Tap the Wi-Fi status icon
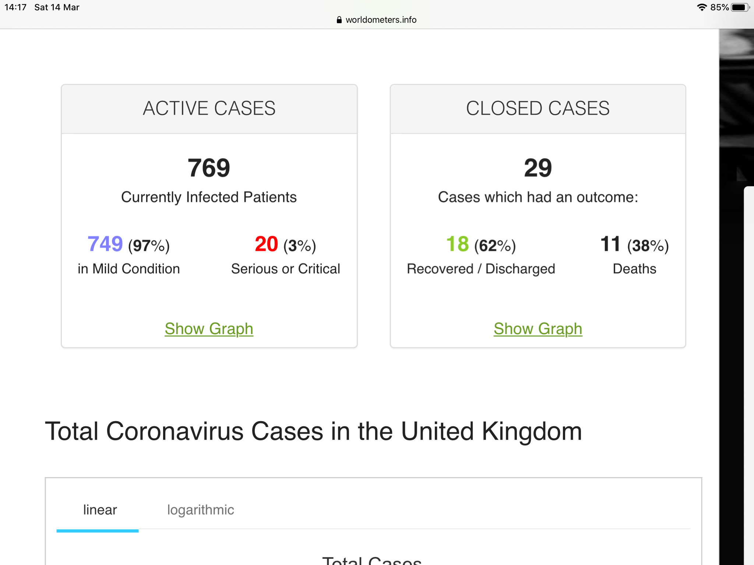The height and width of the screenshot is (565, 754). [702, 7]
